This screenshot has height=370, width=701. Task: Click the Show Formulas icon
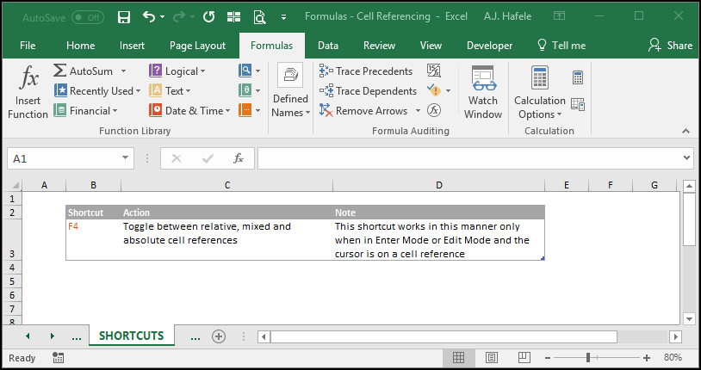click(x=434, y=71)
